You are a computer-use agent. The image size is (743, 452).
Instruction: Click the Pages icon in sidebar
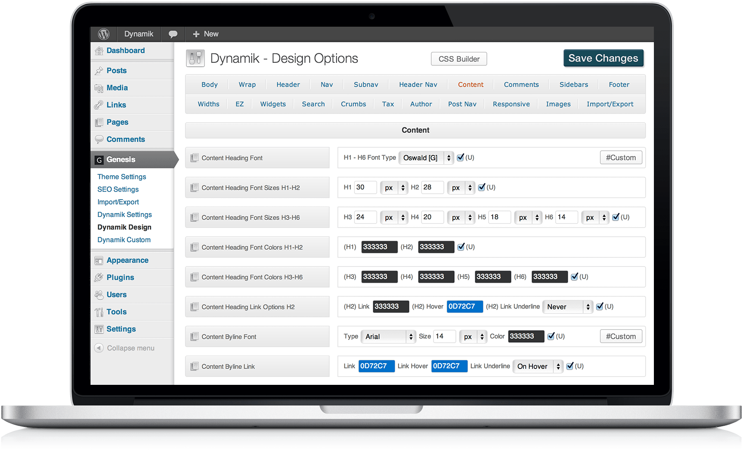click(99, 122)
